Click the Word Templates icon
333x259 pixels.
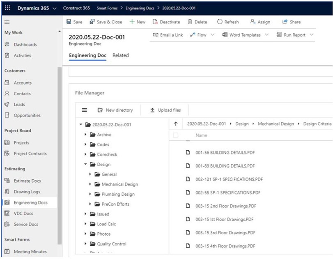[x=225, y=34]
